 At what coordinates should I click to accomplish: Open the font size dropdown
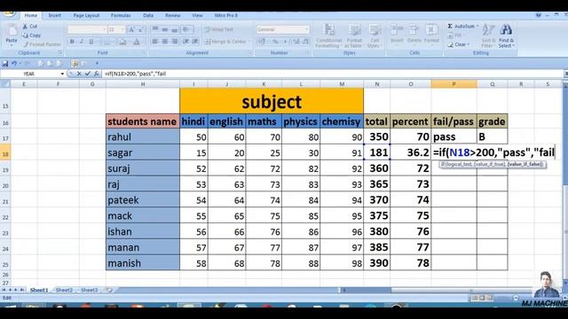(x=122, y=29)
